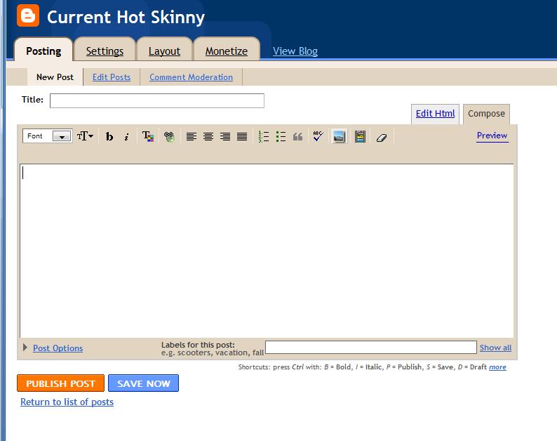Viewport: 557px width, 441px height.
Task: Focus the Title input field
Action: 157,100
